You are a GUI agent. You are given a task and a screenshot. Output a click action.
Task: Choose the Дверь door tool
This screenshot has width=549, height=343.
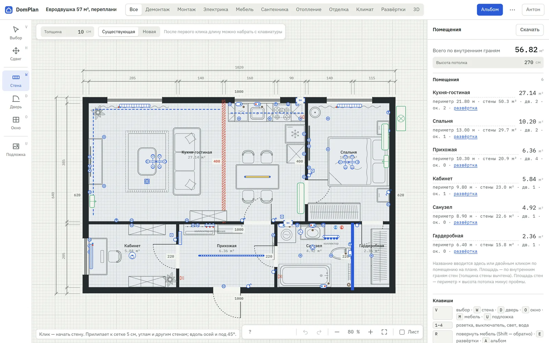click(x=16, y=102)
